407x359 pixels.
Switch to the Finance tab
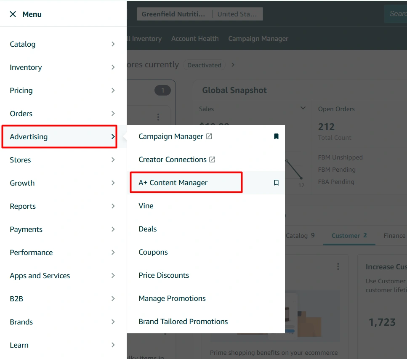pos(394,236)
